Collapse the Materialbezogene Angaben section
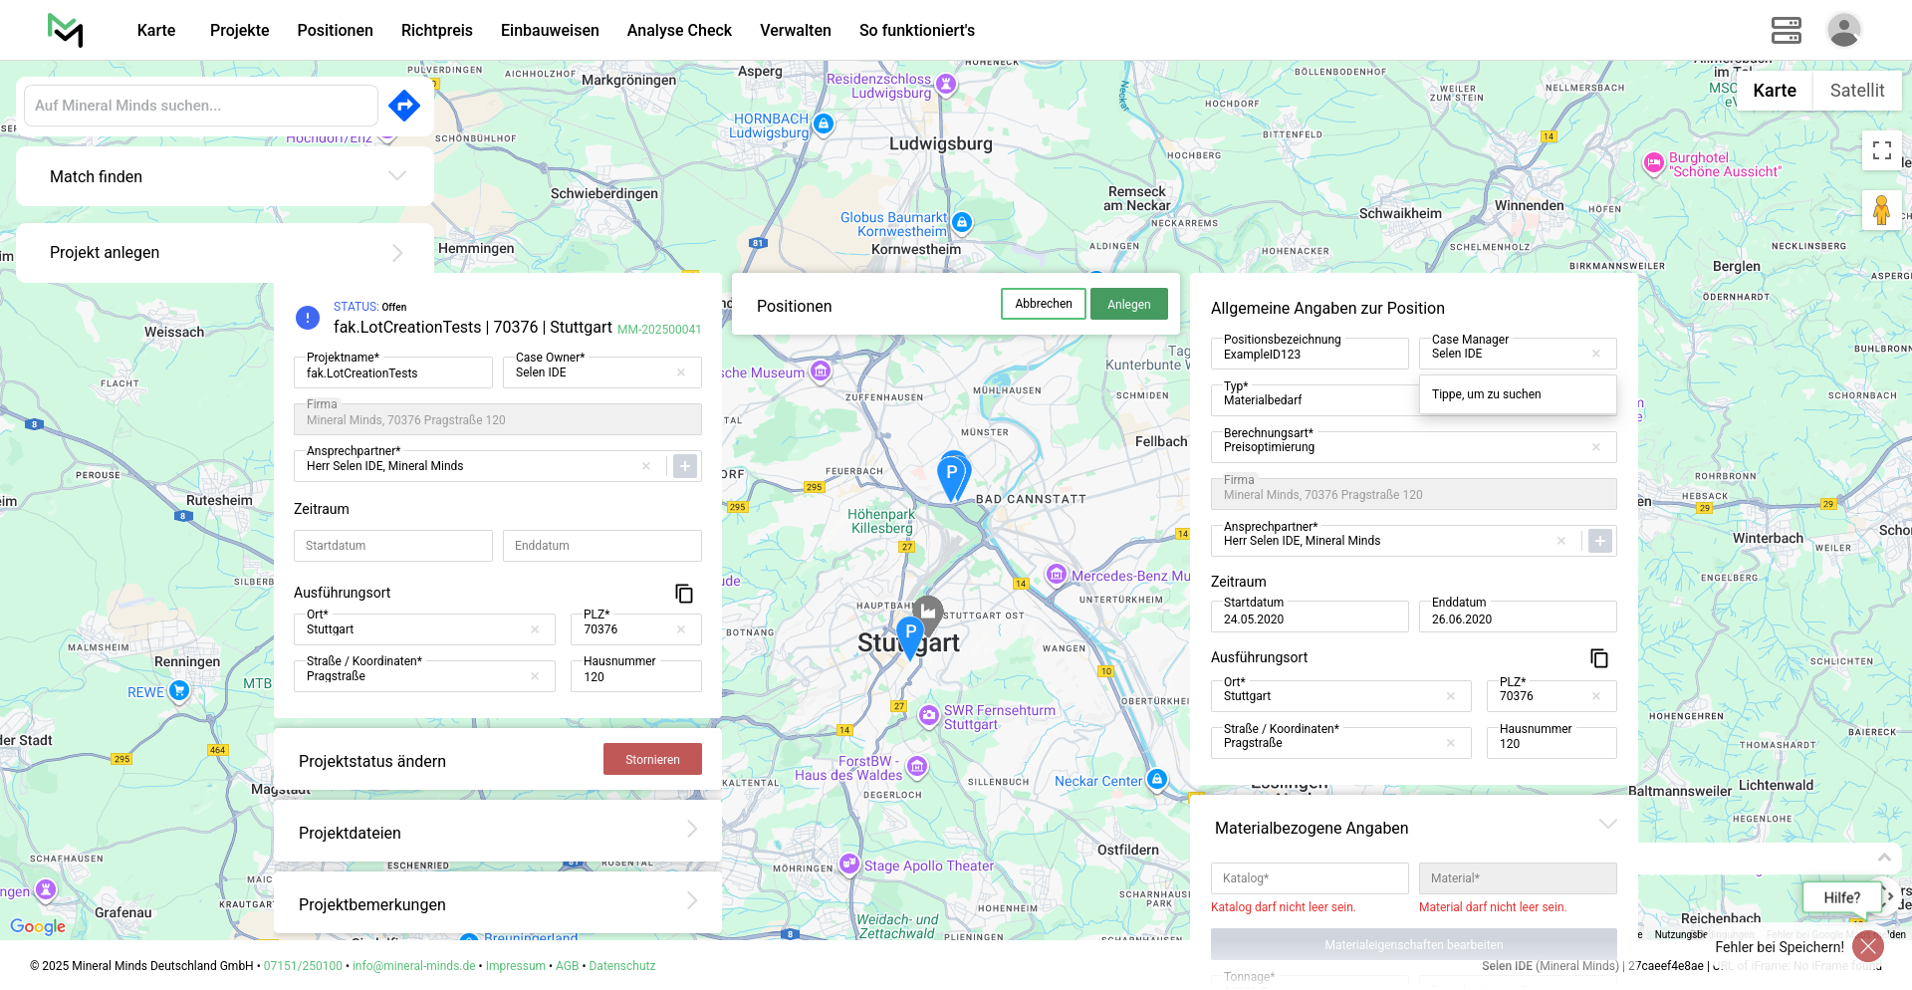This screenshot has width=1912, height=990. pyautogui.click(x=1607, y=825)
